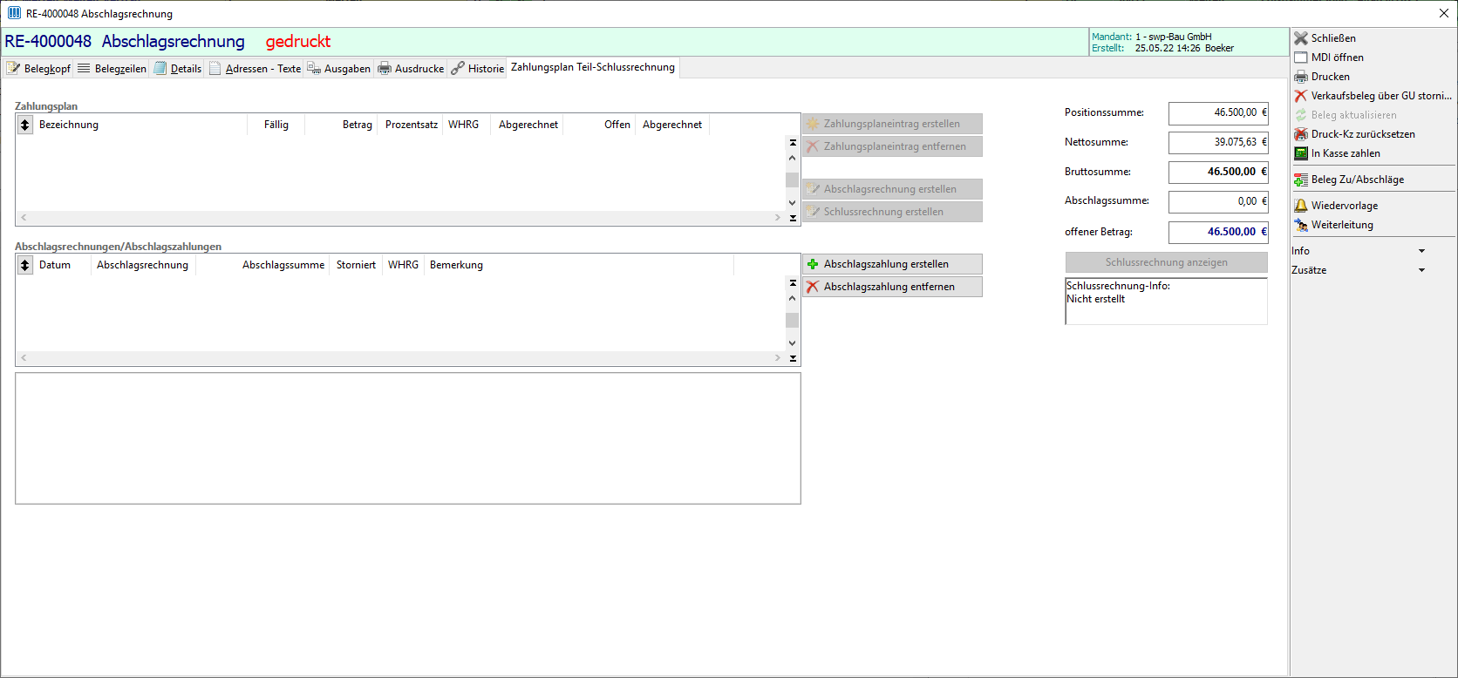Click the Schlussrechnung-Info text box
1458x678 pixels.
pos(1167,302)
